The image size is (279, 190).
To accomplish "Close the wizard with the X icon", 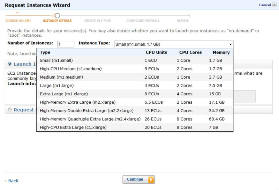I will 274,5.
